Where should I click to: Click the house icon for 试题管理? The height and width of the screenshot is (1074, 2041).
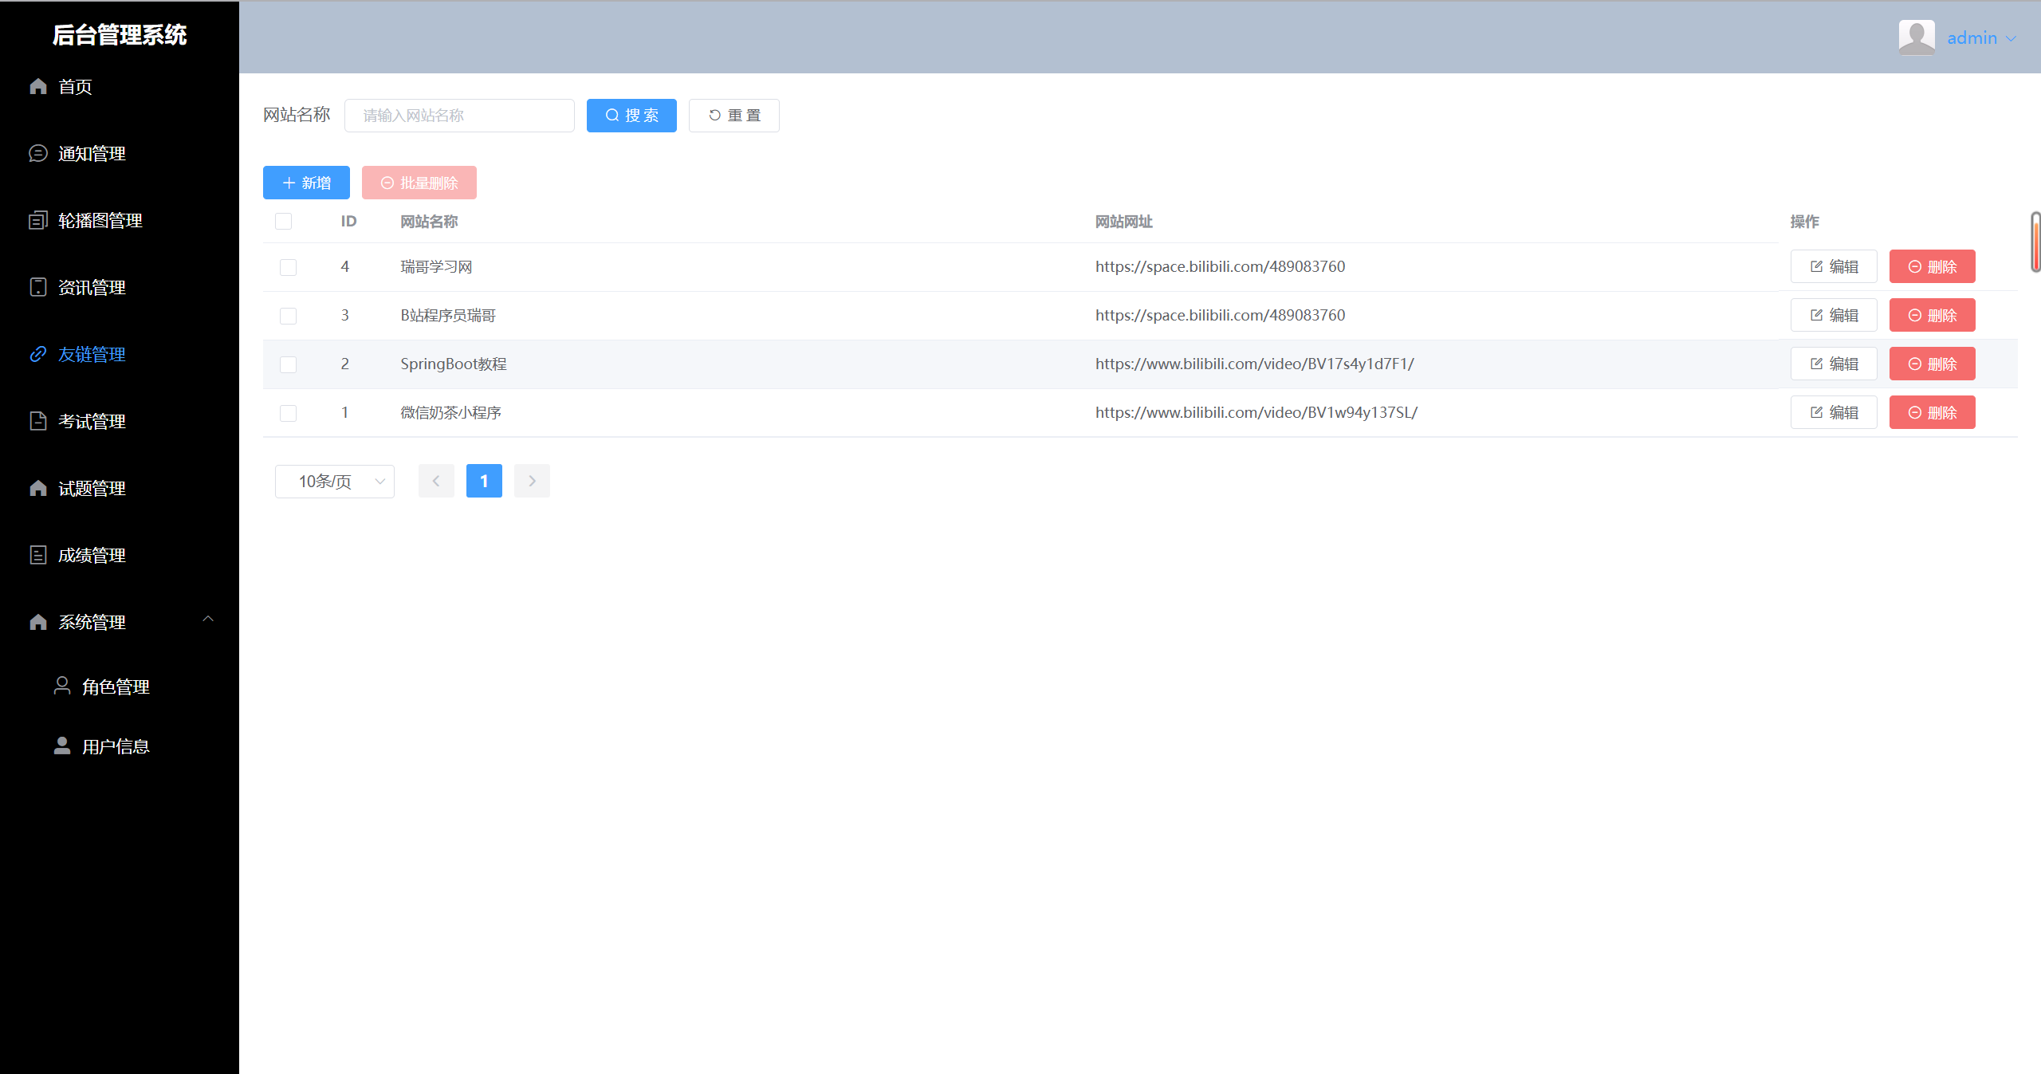38,488
